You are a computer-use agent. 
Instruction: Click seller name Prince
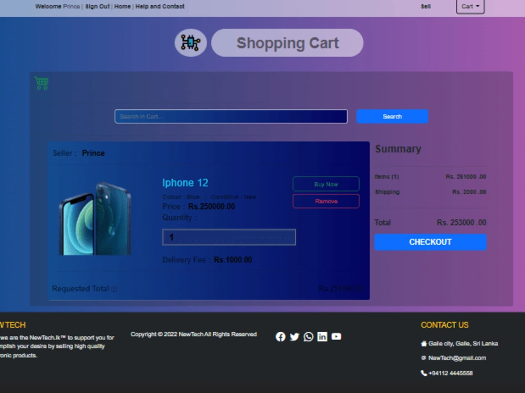(93, 153)
